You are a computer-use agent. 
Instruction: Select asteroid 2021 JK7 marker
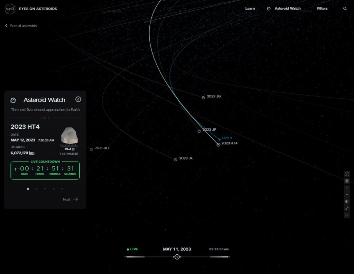(x=91, y=149)
